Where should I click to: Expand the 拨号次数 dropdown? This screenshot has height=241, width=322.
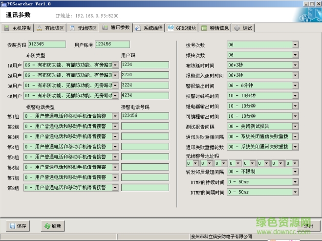(x=295, y=45)
